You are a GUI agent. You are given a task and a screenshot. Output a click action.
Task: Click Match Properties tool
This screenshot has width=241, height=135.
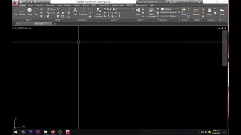[151, 12]
